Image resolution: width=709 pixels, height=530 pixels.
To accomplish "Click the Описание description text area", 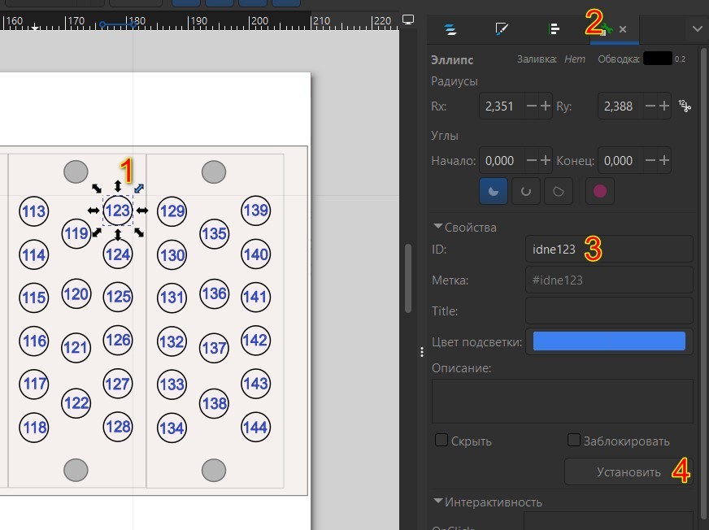I will coord(563,401).
